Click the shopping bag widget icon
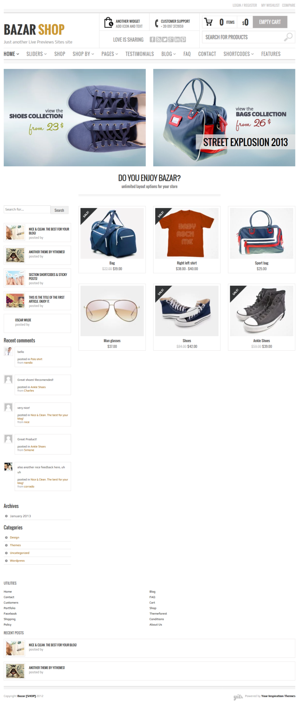 tap(108, 23)
